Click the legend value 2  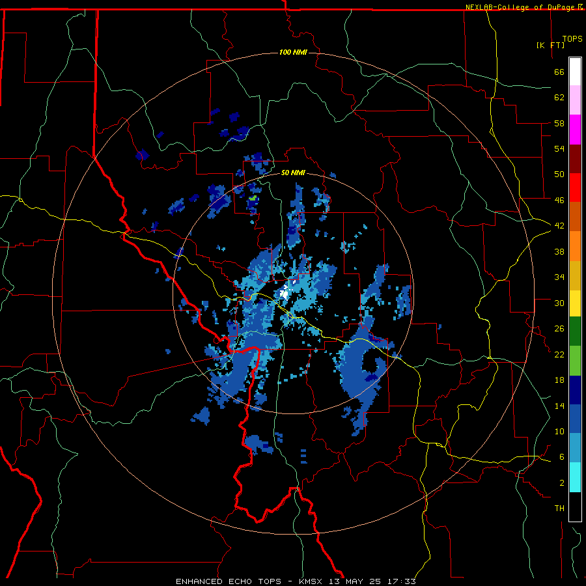tap(562, 483)
